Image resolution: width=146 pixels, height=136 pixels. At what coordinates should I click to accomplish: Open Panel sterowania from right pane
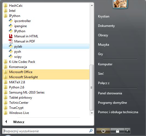click(x=110, y=93)
